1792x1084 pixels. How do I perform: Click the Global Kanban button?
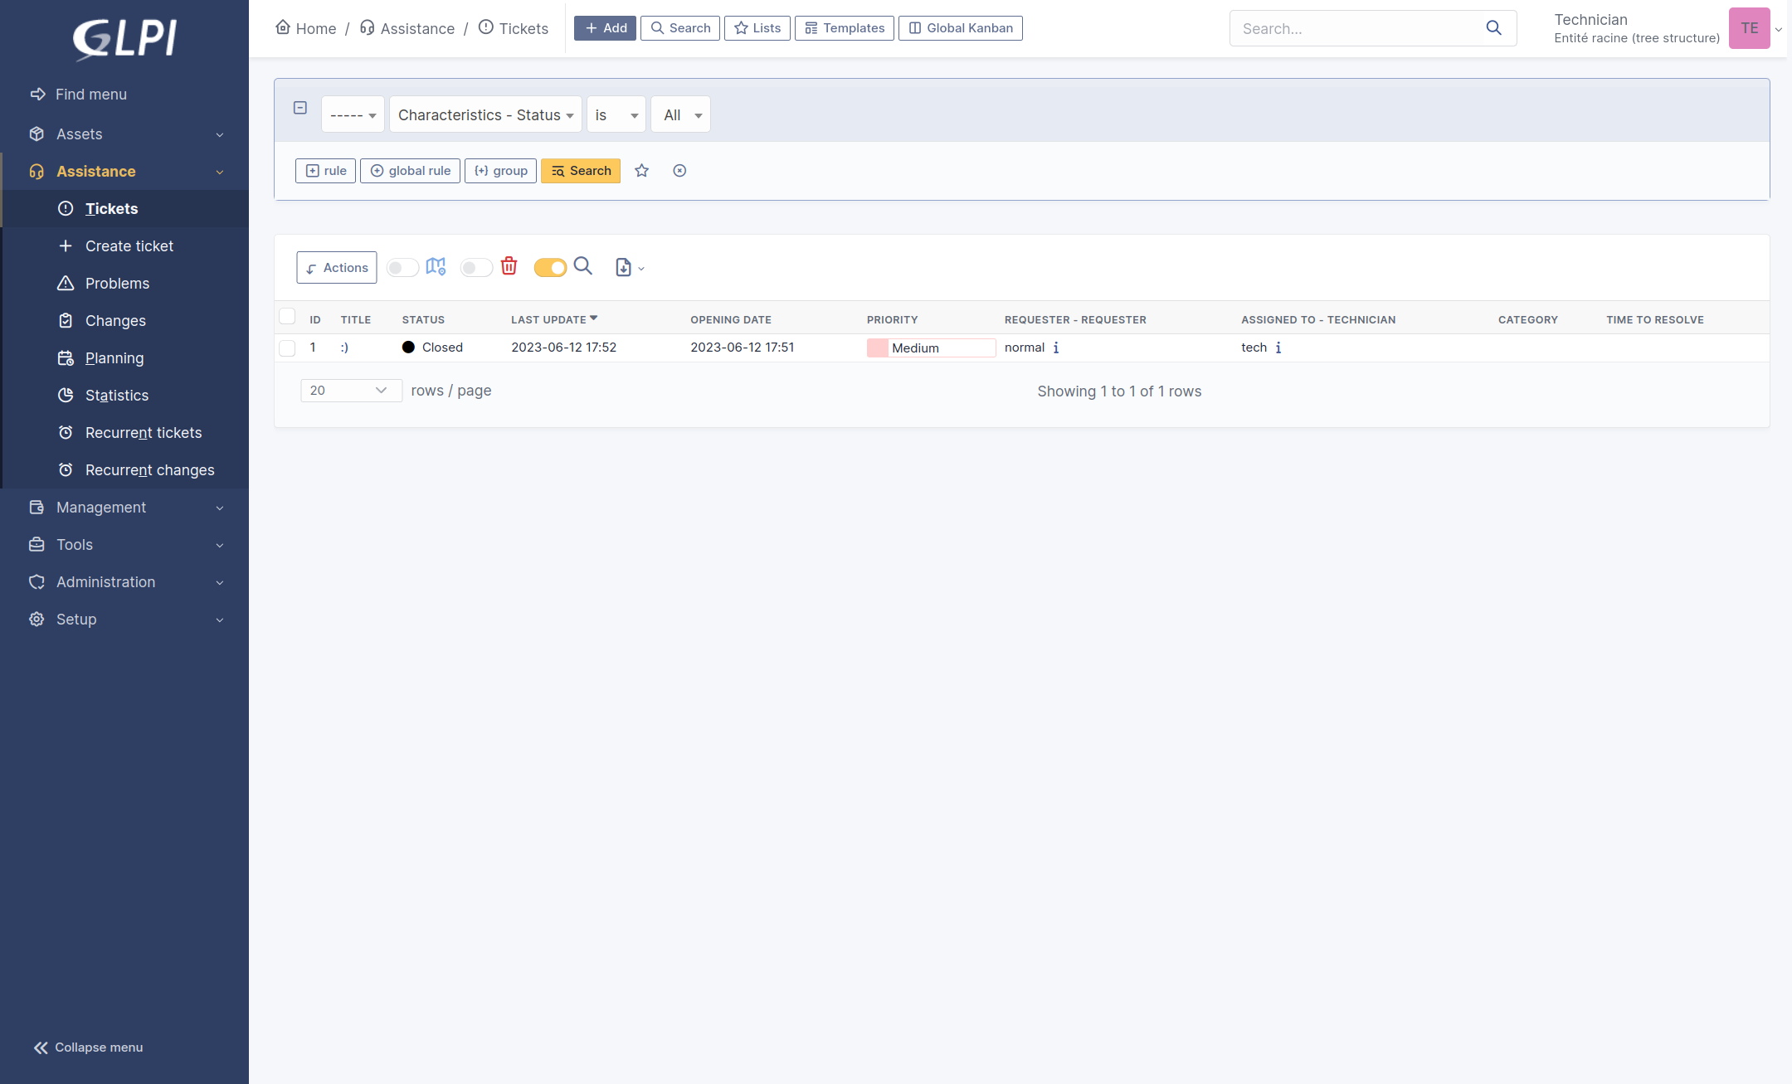960,28
